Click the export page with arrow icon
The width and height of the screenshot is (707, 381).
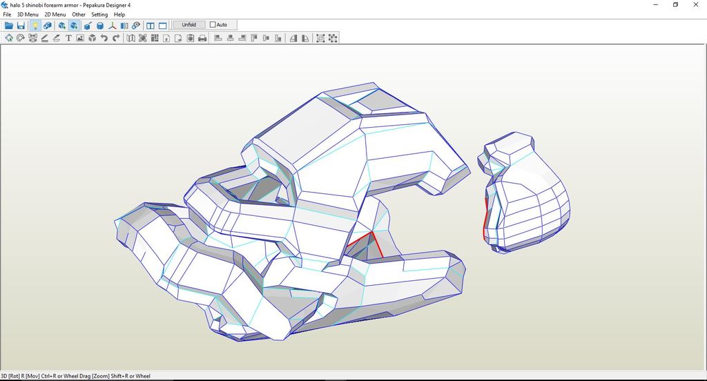[x=179, y=39]
